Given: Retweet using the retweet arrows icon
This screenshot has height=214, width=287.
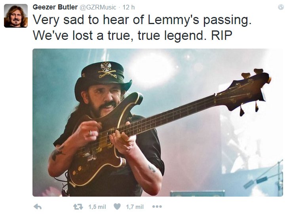Looking at the screenshot, I should [x=78, y=207].
